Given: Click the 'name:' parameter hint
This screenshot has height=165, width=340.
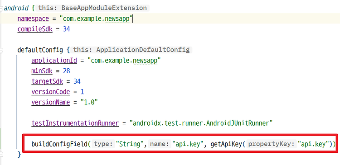Looking at the screenshot, I should pos(160,144).
